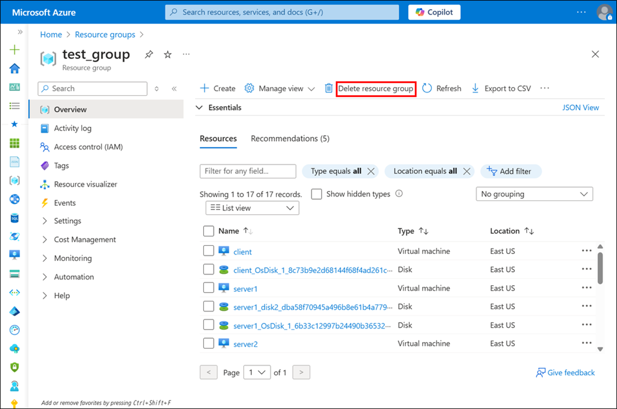This screenshot has height=409, width=617.
Task: Open the Dashboard icon in the sidebar
Action: [14, 88]
